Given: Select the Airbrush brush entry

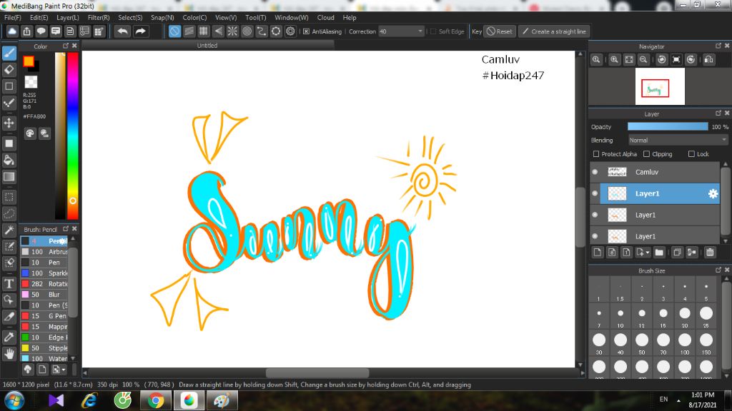Looking at the screenshot, I should 44,252.
